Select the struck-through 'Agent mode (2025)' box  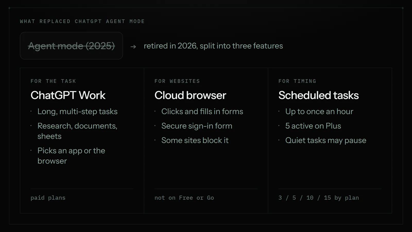coord(71,46)
